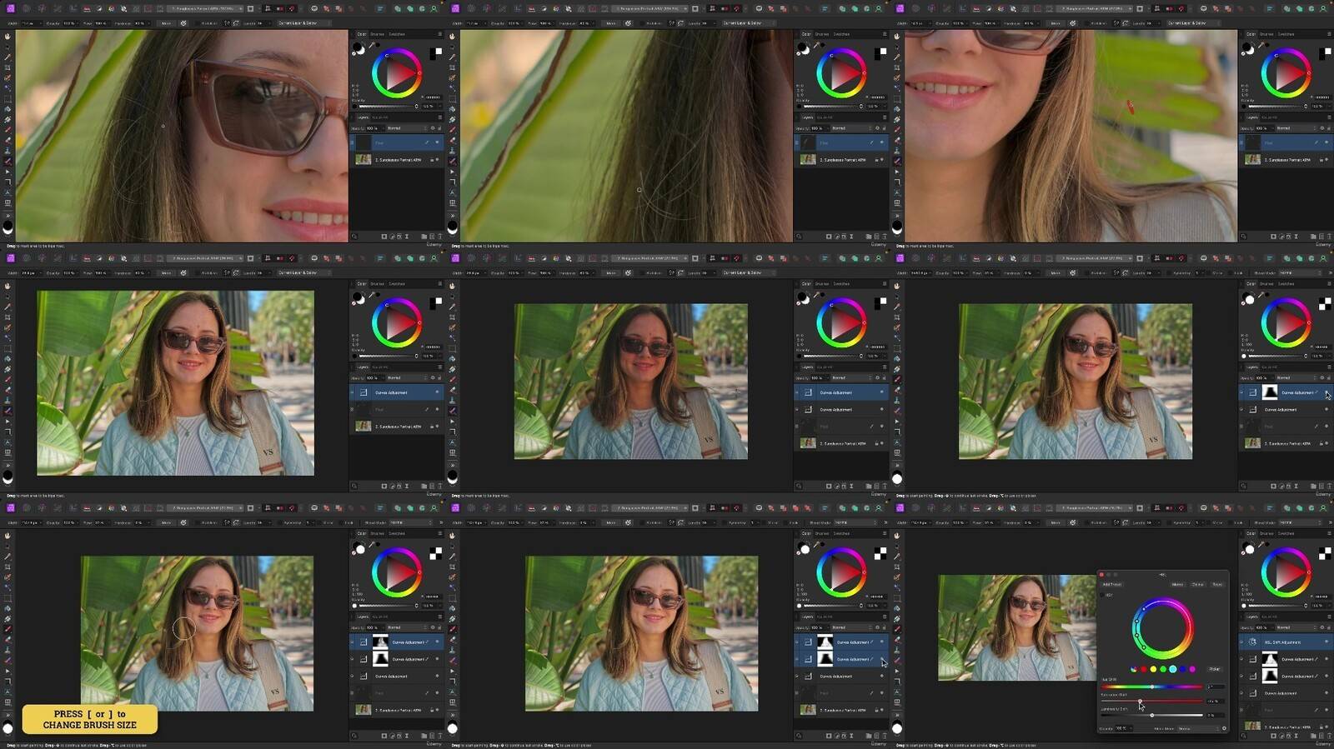Toggle visibility of the unmasked Curves Adjustment in the brush-size tip frame
1334x749 pixels.
pos(437,677)
